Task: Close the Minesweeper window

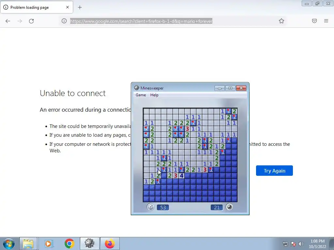Action: click(x=241, y=88)
